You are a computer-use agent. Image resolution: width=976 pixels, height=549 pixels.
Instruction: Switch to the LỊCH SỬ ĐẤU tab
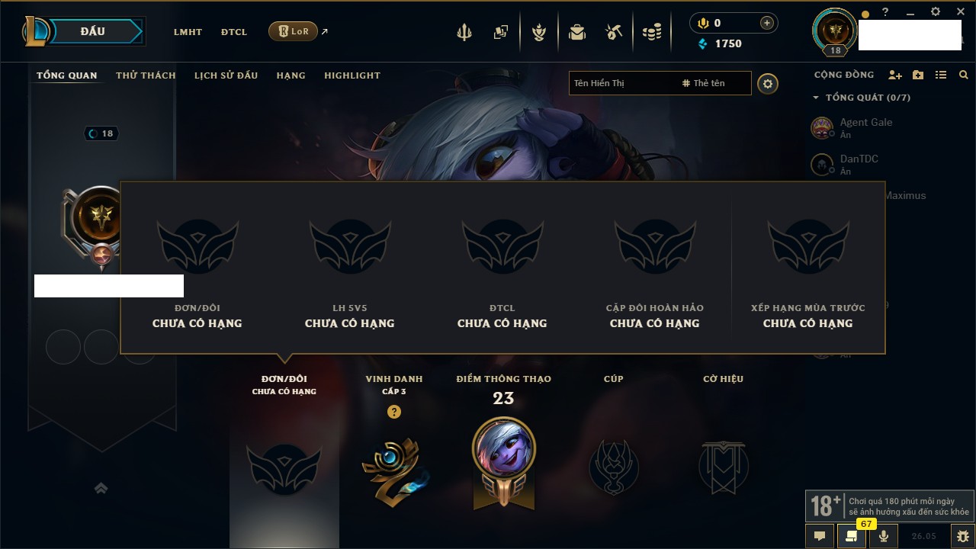(x=226, y=75)
